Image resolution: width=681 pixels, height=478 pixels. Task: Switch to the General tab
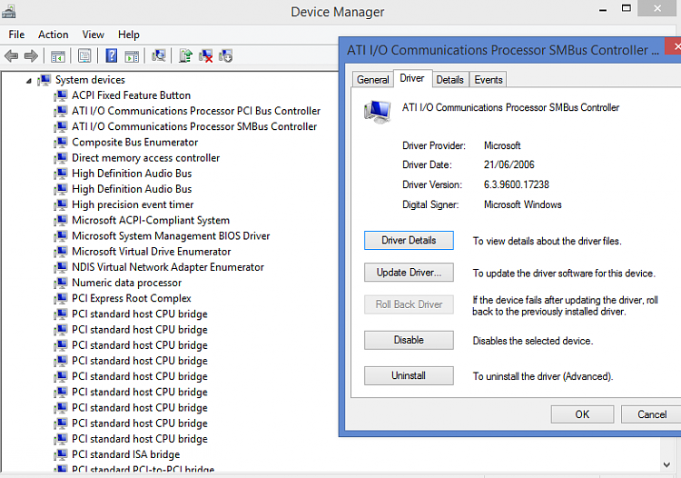click(372, 80)
